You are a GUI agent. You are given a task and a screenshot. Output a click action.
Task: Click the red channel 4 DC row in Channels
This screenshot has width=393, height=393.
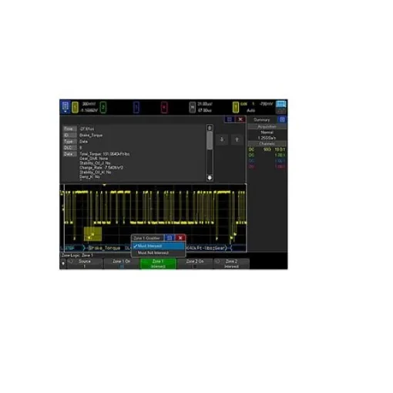267,166
